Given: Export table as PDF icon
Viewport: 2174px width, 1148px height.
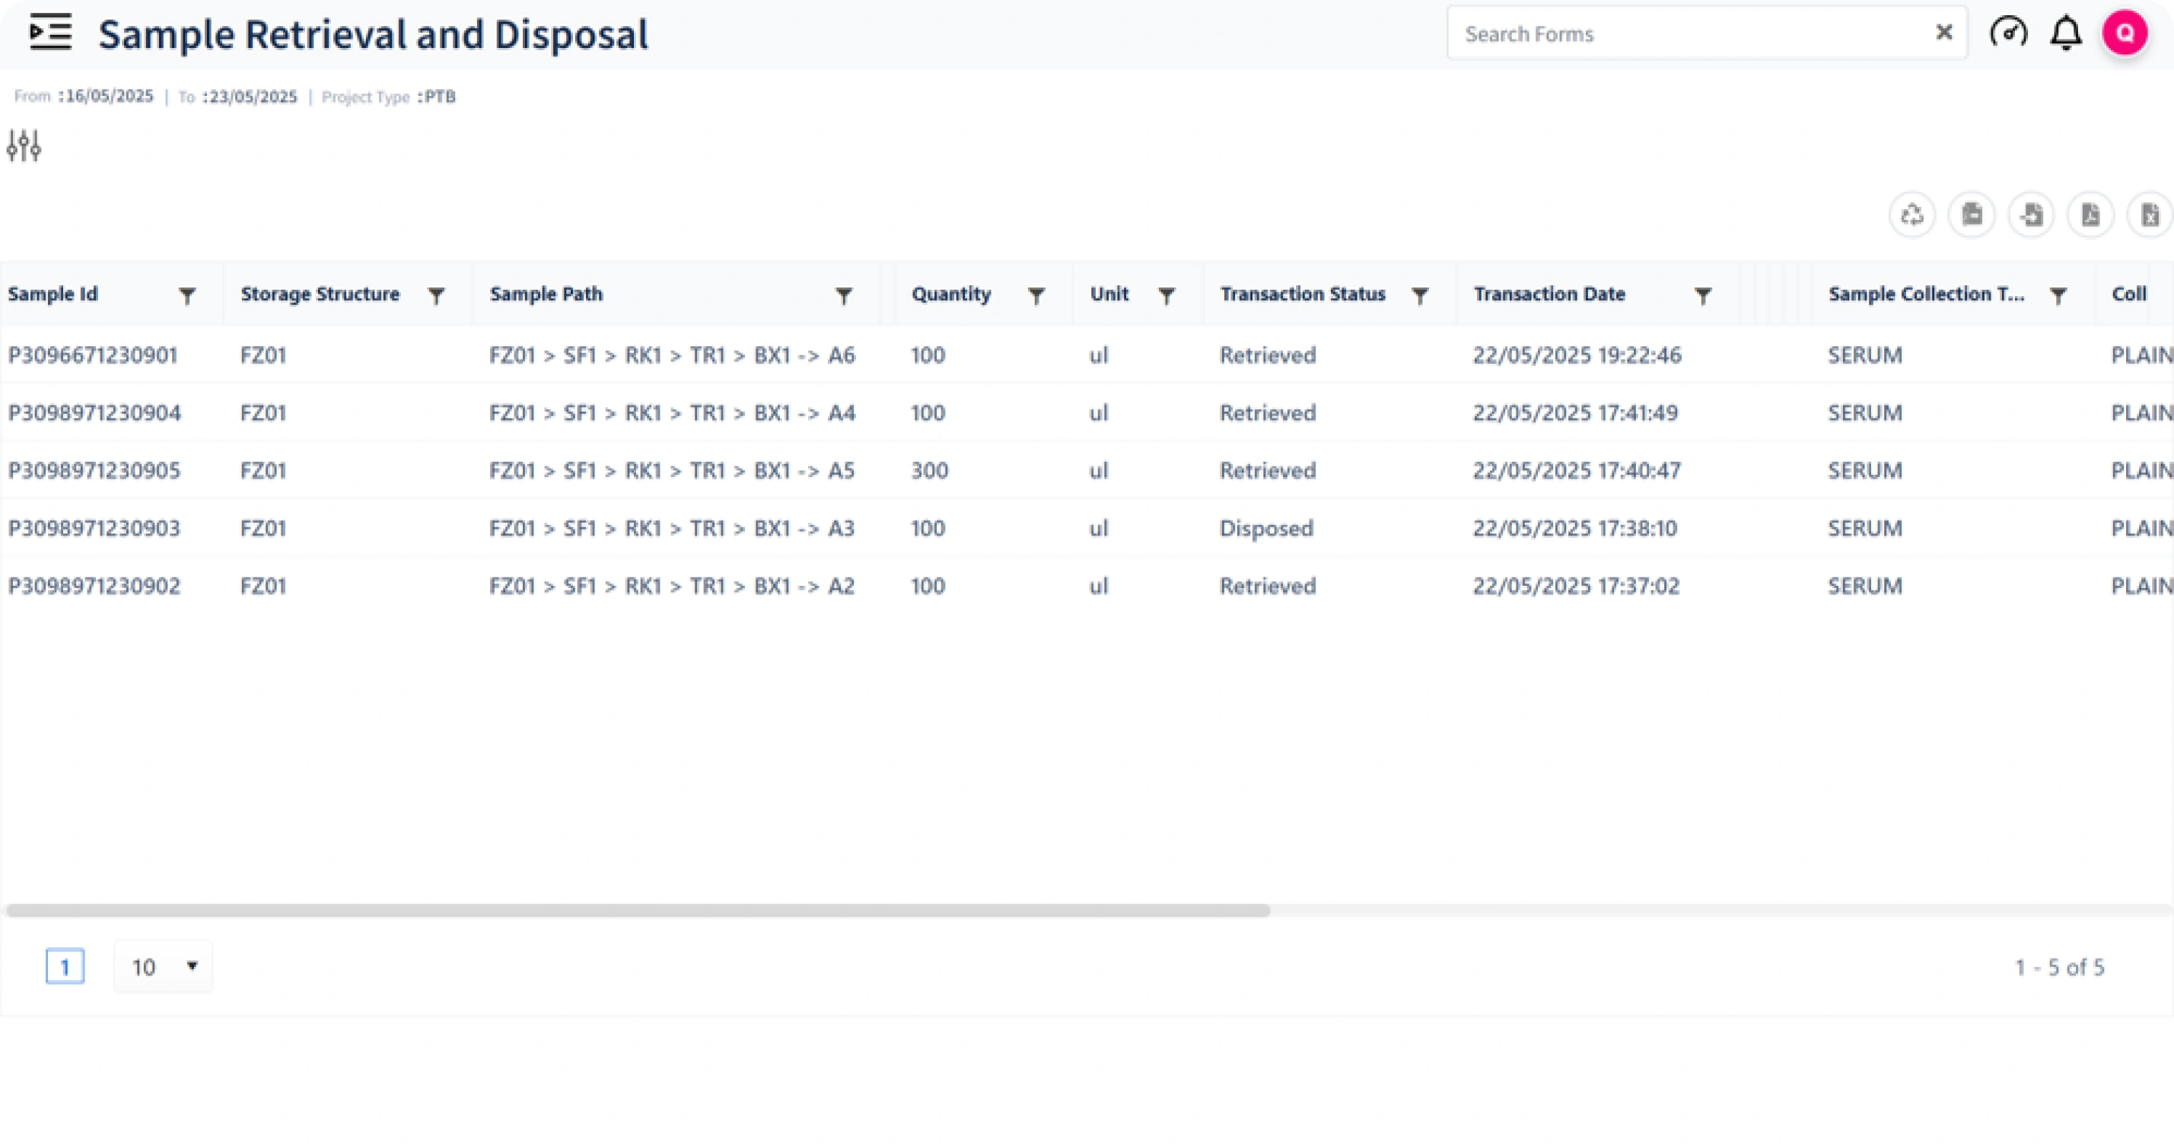Looking at the screenshot, I should pos(2090,215).
